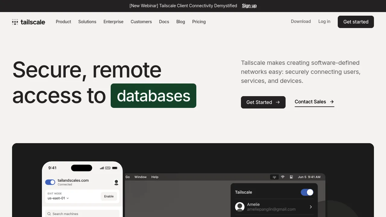The width and height of the screenshot is (386, 217).
Task: Click the VPN indicator in the phone status bar
Action: point(108,168)
